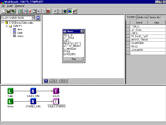Select RELEASE_DATE field in Items list

(x=72, y=43)
